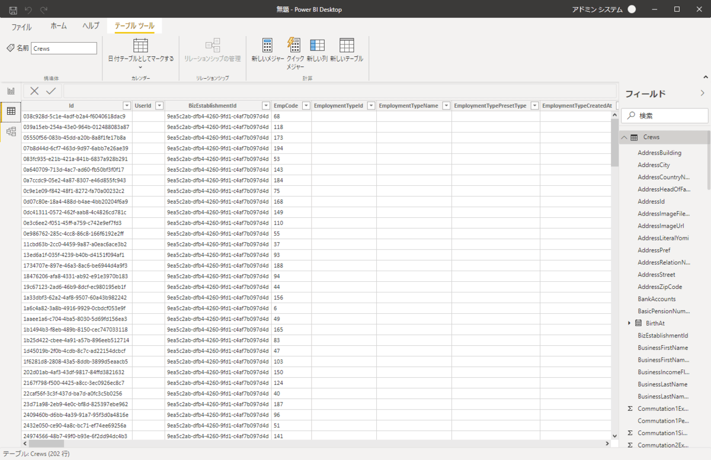Select the AddressCity field in Fields list
This screenshot has width=711, height=460.
(x=654, y=165)
